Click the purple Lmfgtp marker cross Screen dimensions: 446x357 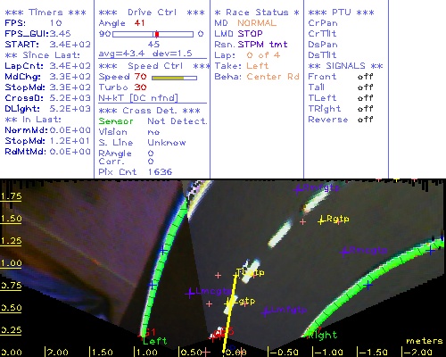tap(266, 311)
